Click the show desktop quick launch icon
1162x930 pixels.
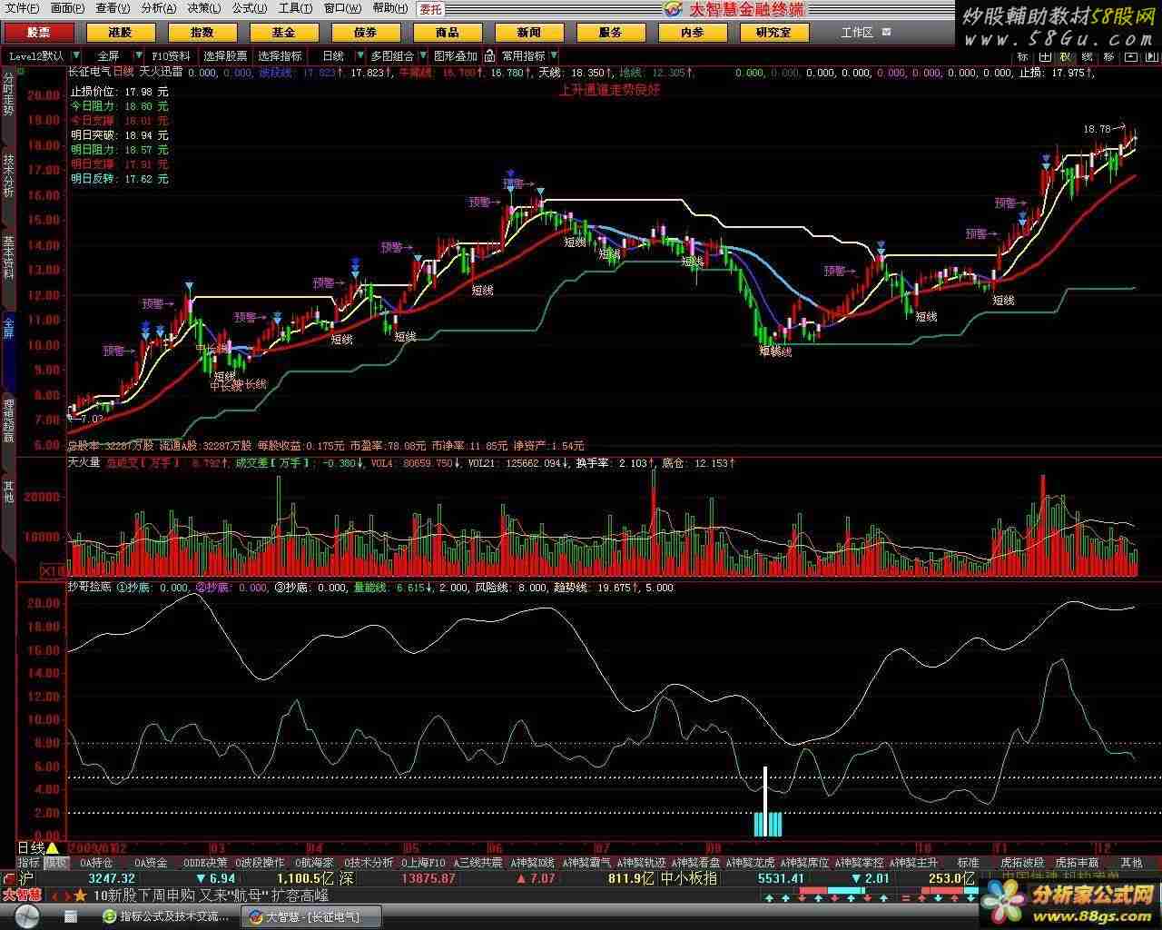click(70, 916)
